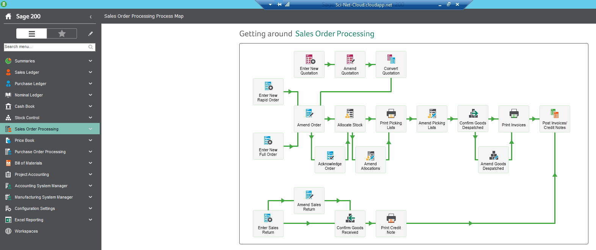Click the Sales Ledger label
596x250 pixels.
(x=27, y=72)
